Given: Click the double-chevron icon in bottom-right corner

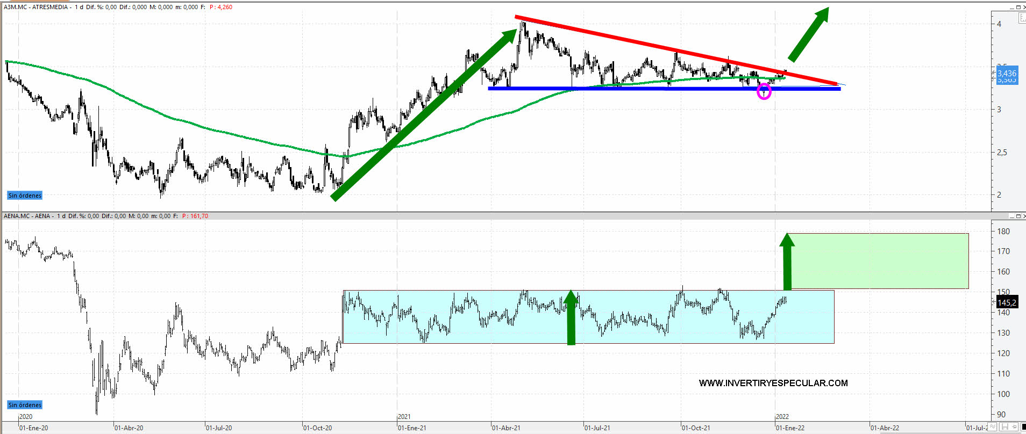Looking at the screenshot, I should 993,427.
